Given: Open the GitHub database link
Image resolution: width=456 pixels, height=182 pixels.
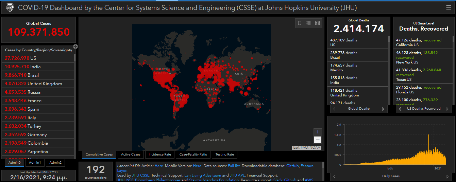Looking at the screenshot, I should pos(292,166).
